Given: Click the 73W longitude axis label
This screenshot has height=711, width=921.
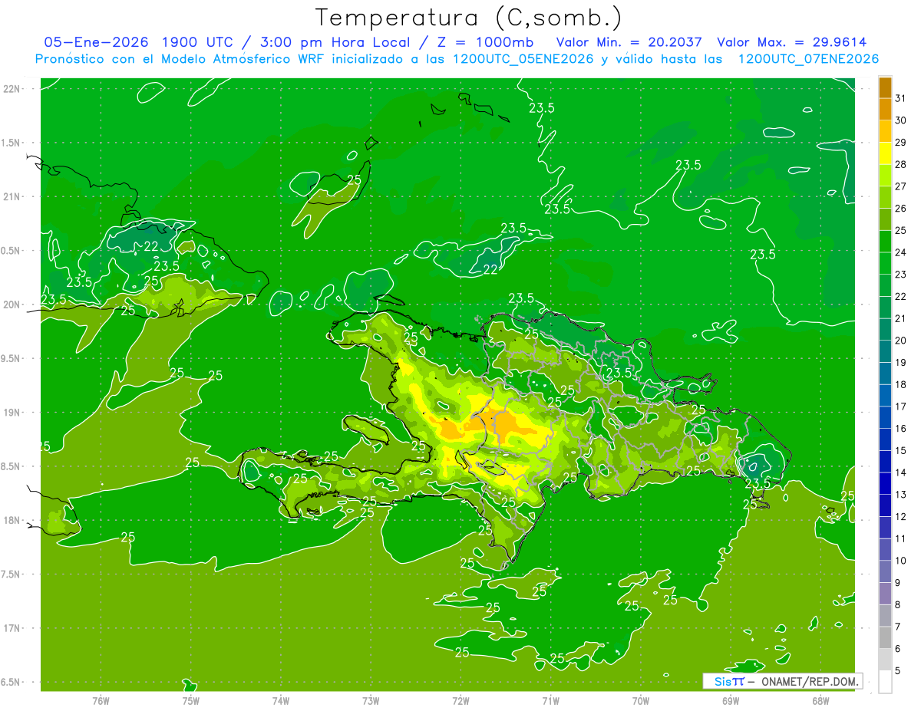Looking at the screenshot, I should [371, 700].
